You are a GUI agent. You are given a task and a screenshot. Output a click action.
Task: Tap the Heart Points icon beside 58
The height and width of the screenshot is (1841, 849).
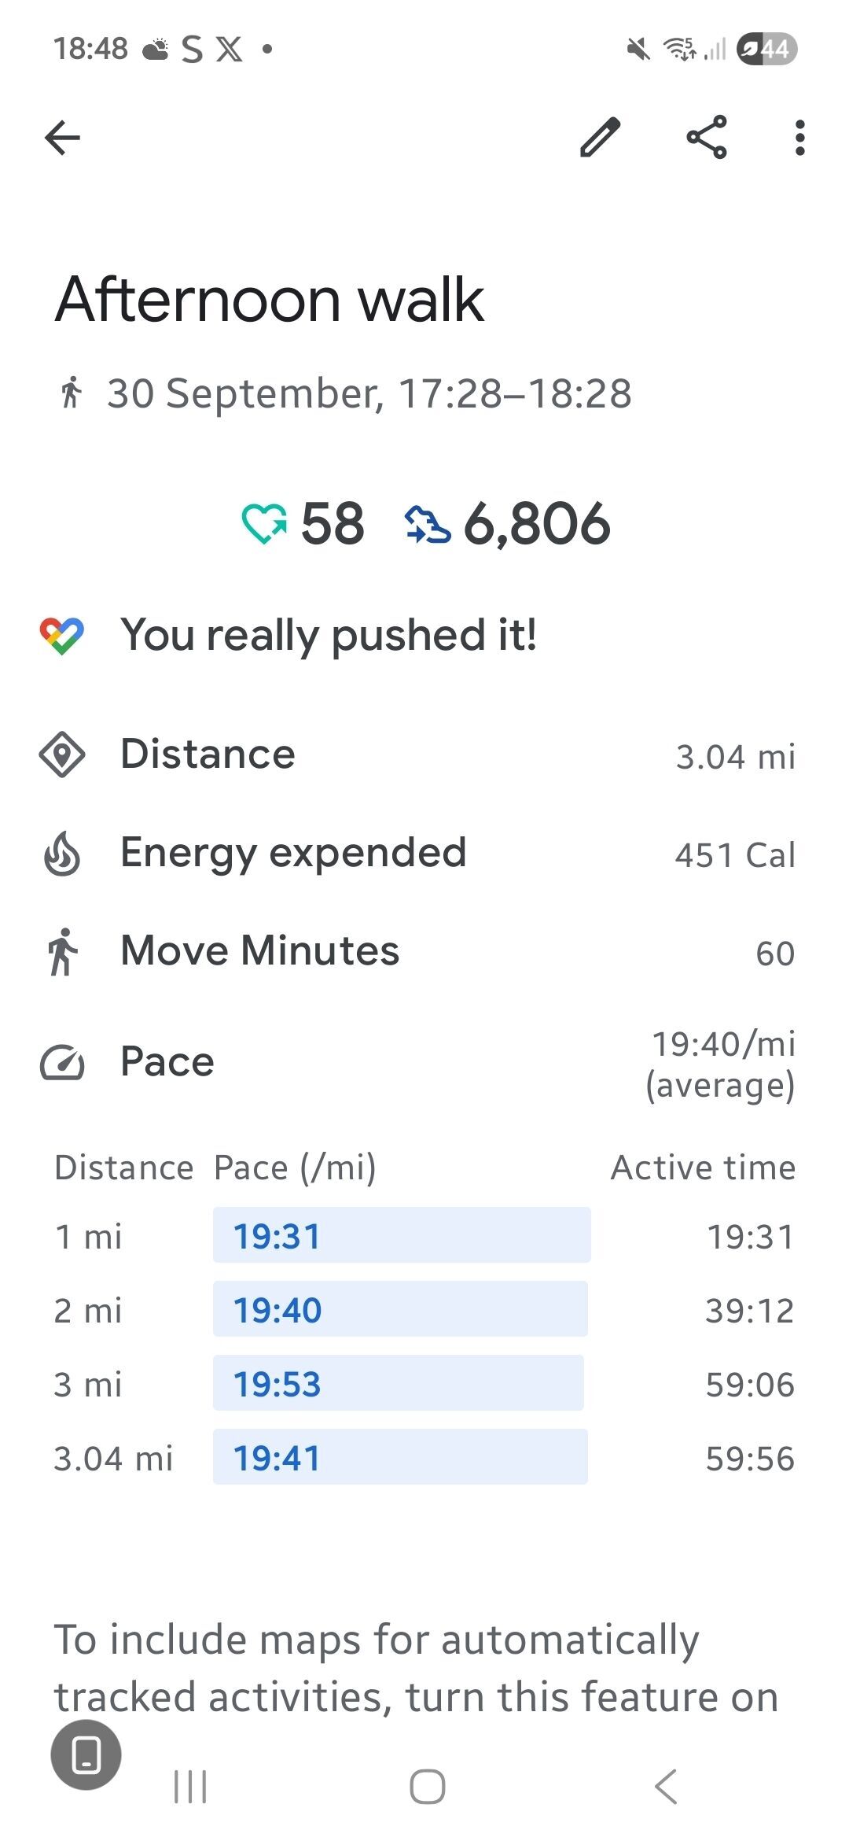pyautogui.click(x=263, y=524)
